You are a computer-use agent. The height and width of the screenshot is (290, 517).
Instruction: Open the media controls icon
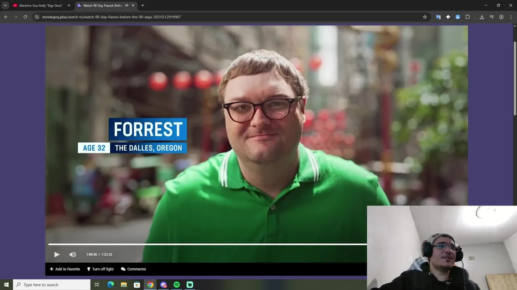[x=492, y=17]
